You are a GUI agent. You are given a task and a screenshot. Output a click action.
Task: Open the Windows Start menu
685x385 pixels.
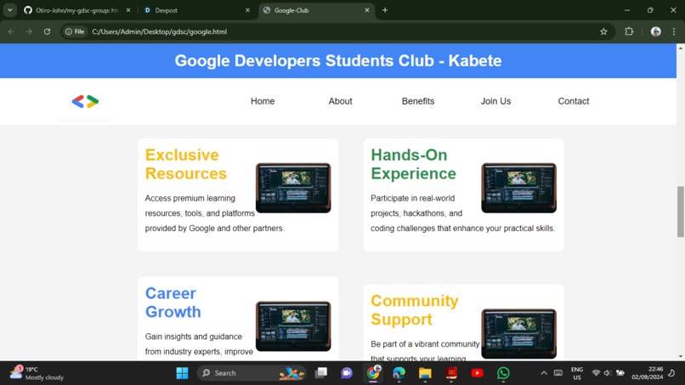pos(182,373)
